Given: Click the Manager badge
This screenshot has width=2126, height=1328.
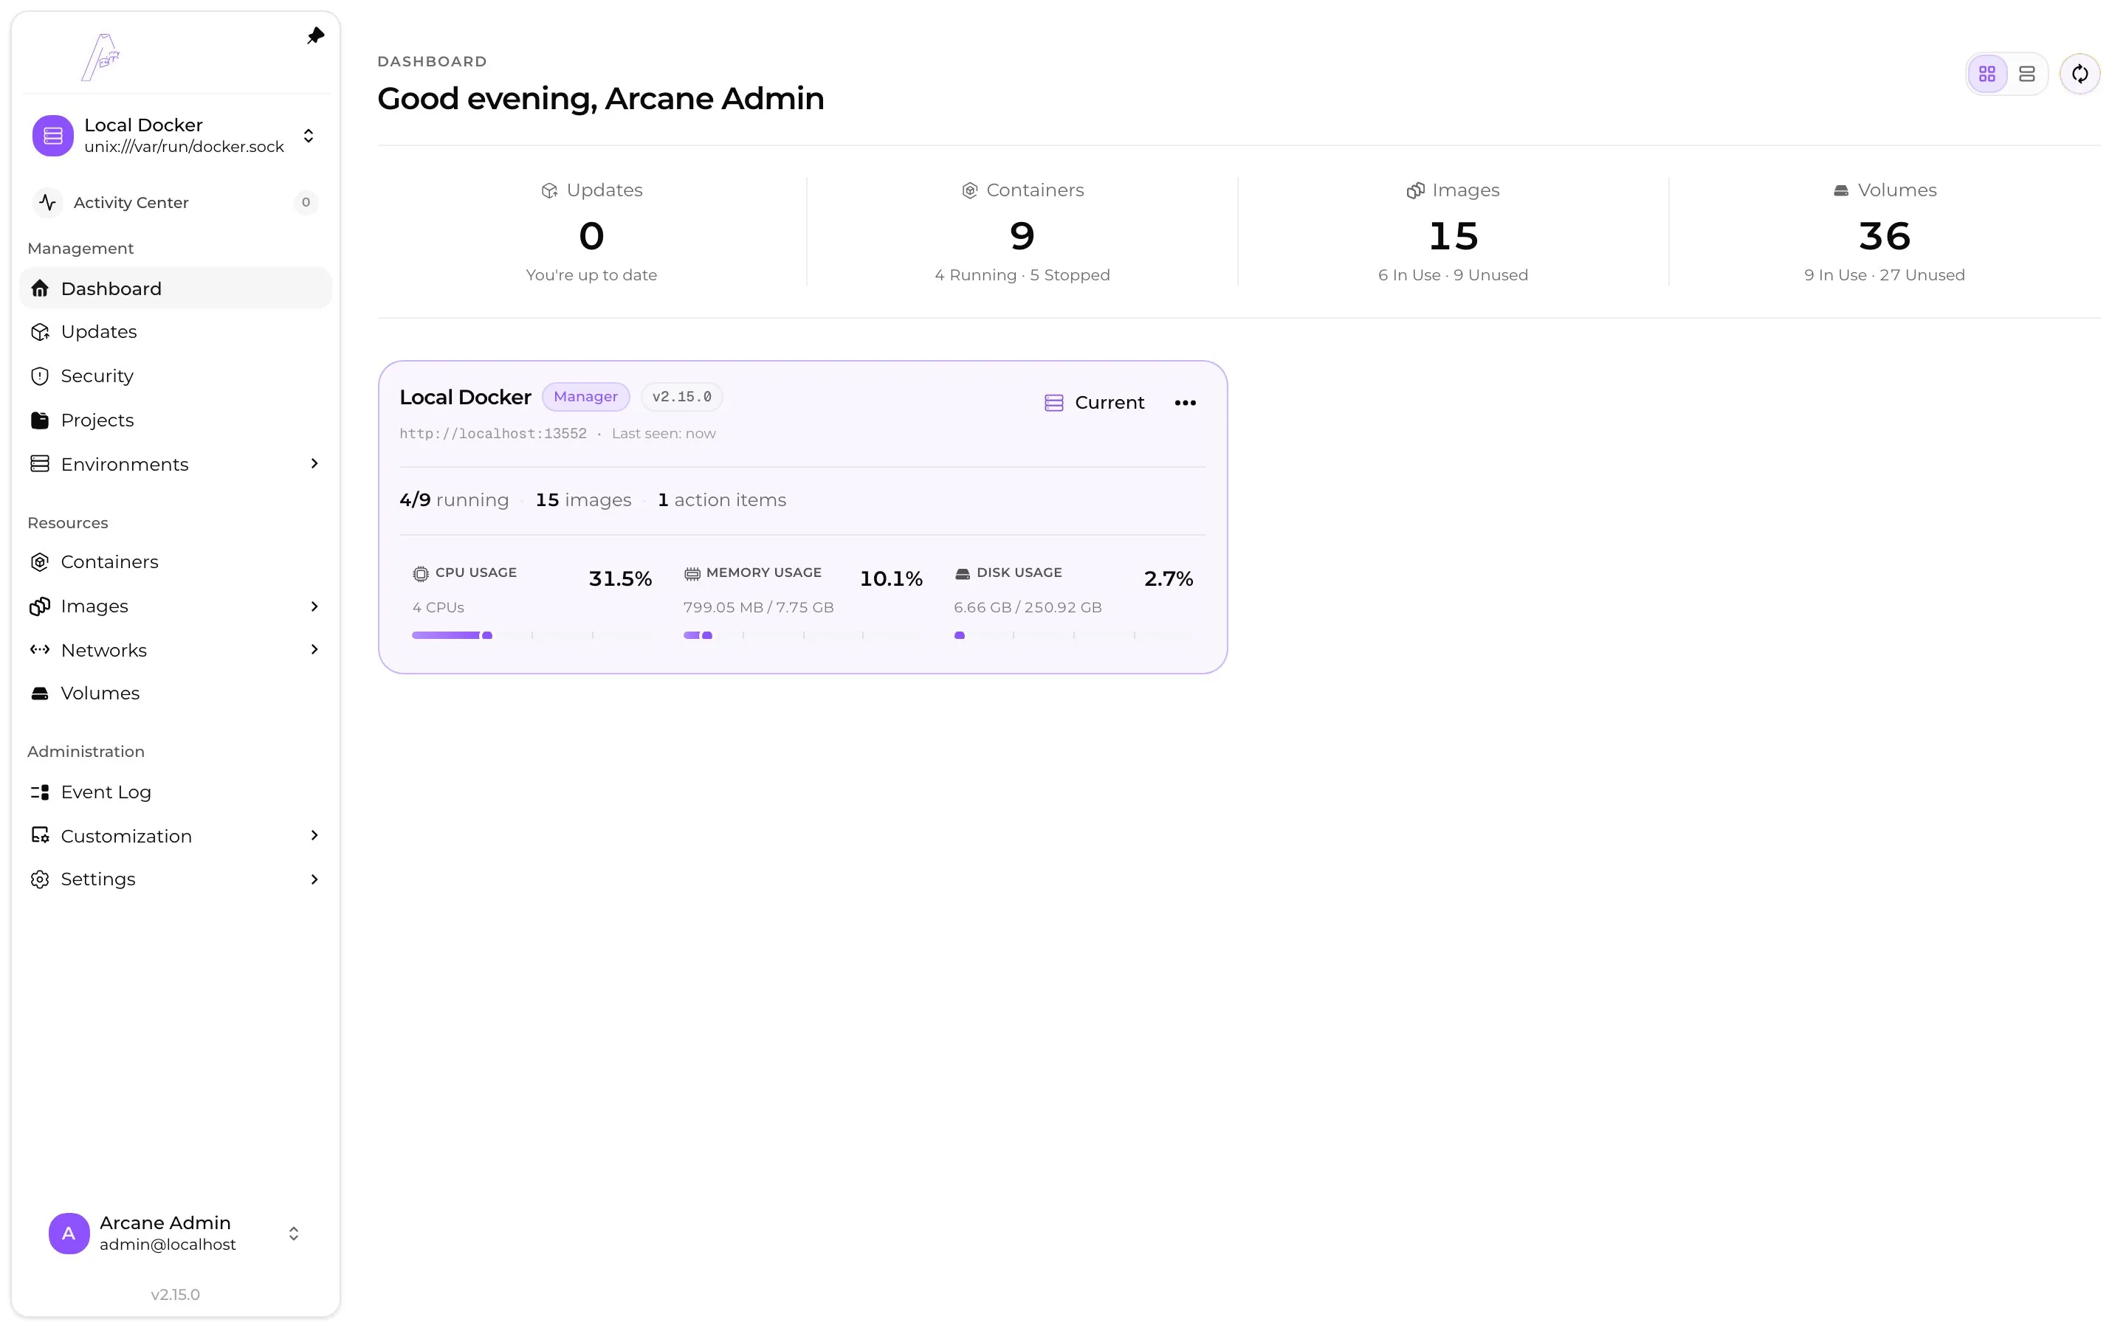Looking at the screenshot, I should click(x=586, y=397).
